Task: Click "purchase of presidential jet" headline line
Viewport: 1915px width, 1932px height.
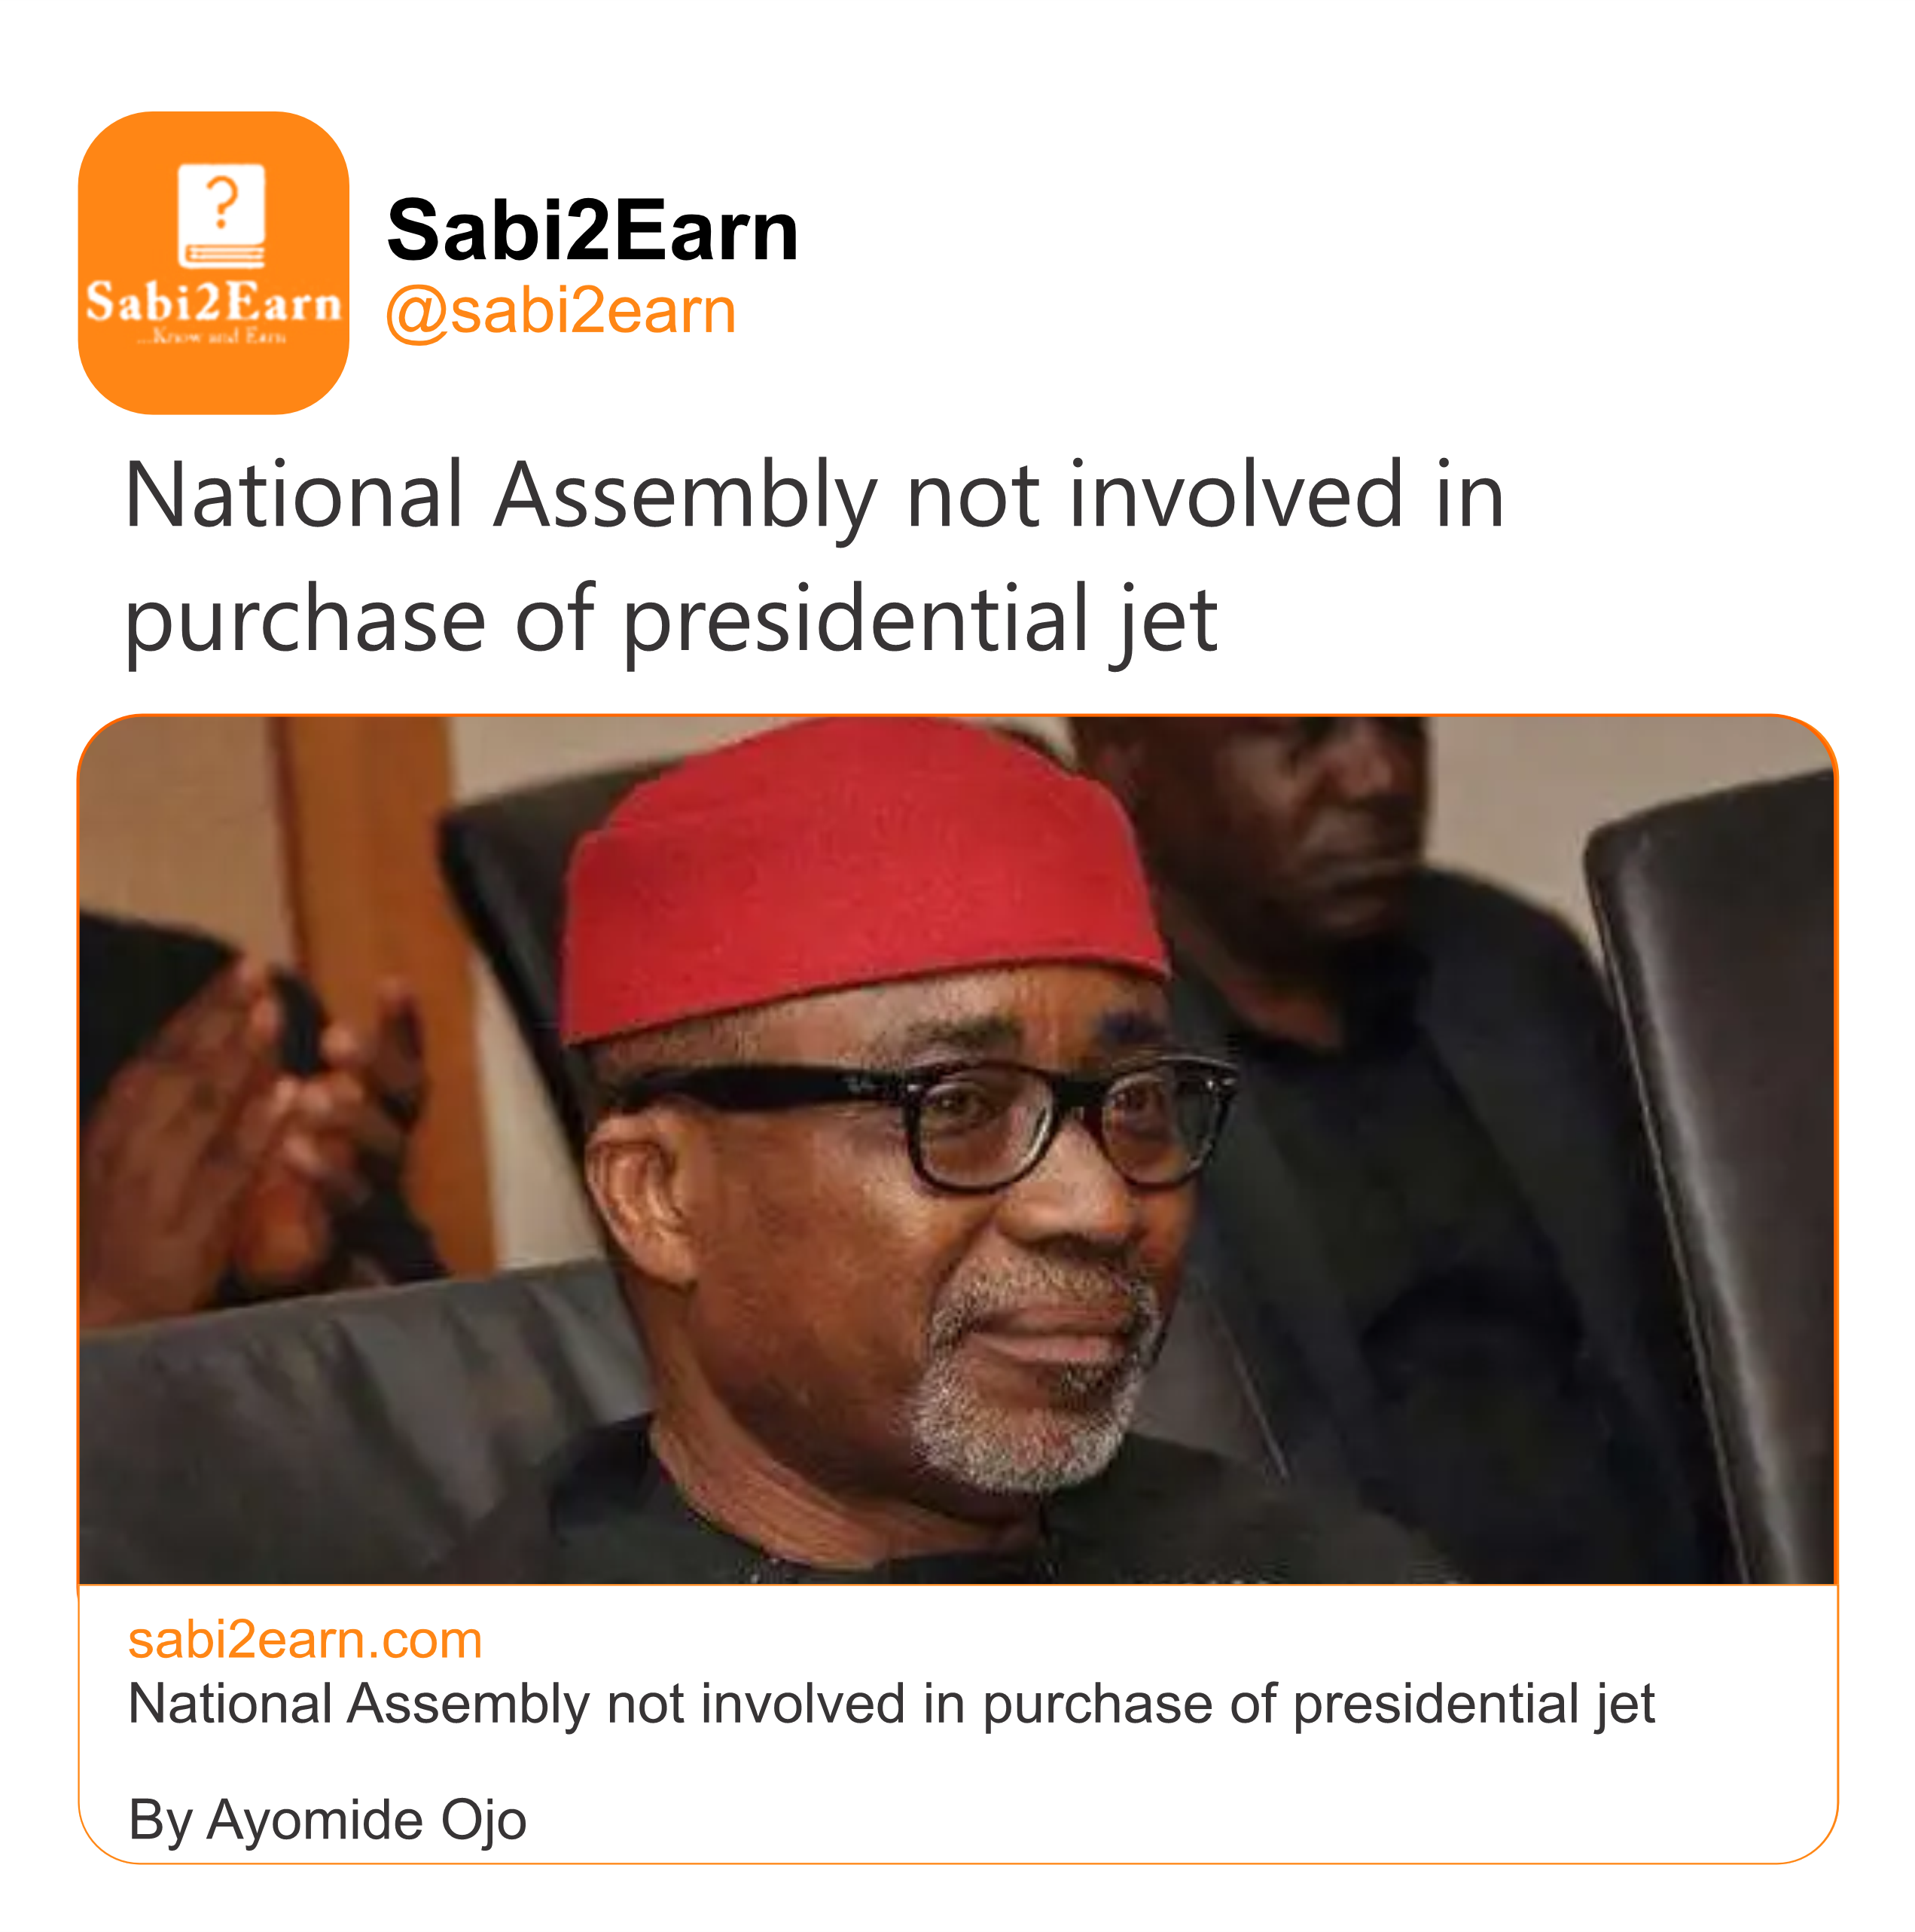Action: [x=670, y=620]
